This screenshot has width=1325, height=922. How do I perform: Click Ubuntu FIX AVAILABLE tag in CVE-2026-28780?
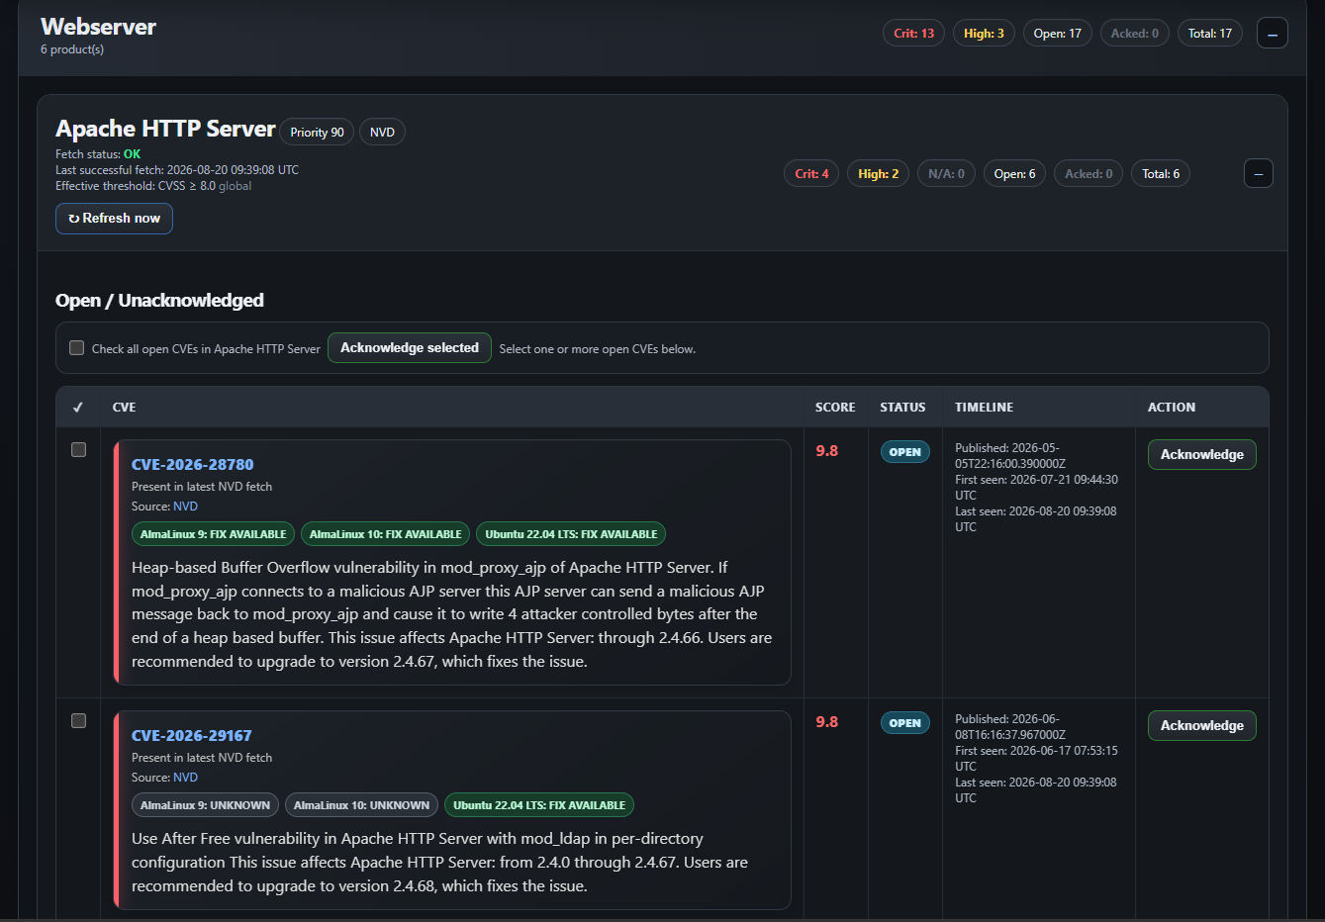click(571, 534)
